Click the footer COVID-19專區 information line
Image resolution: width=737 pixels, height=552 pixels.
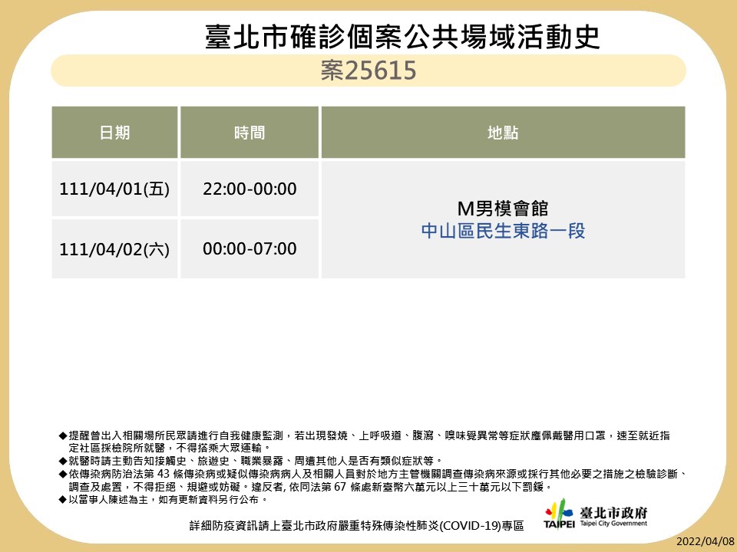pyautogui.click(x=357, y=526)
